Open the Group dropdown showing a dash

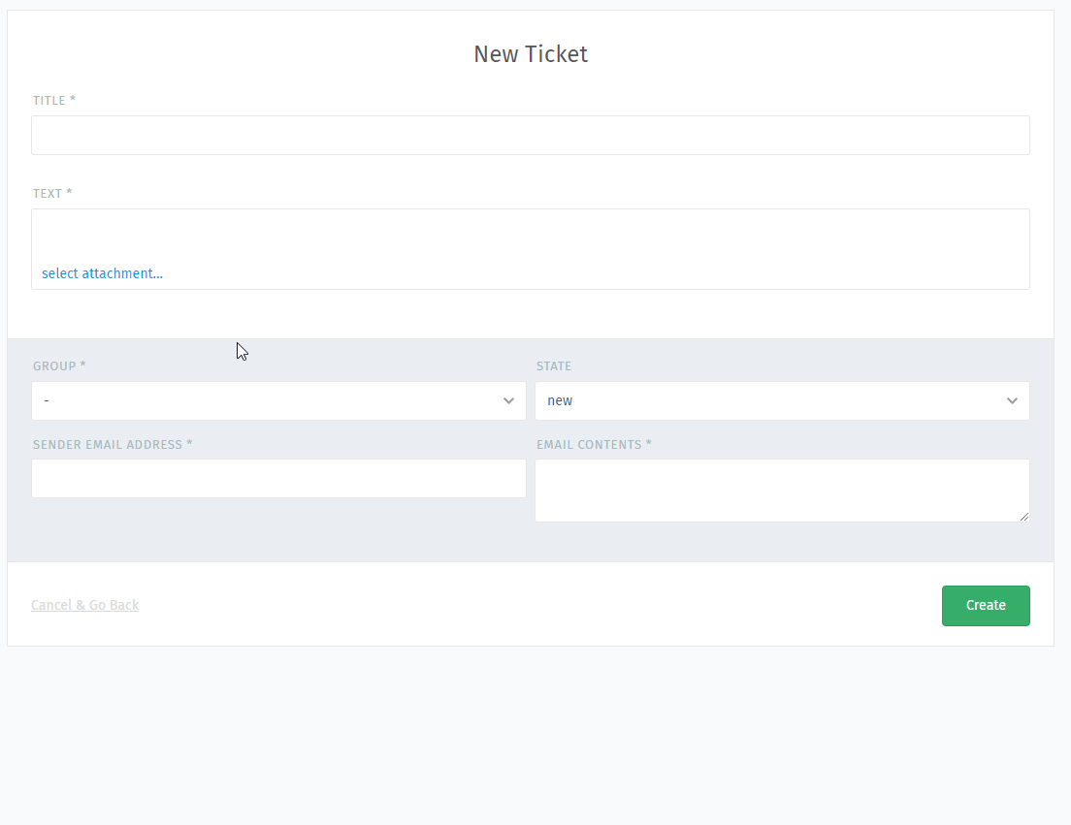pyautogui.click(x=278, y=400)
